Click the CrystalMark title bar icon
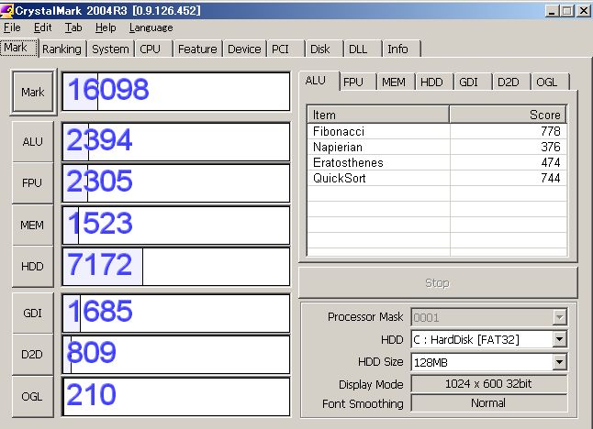The image size is (593, 429). (x=8, y=10)
